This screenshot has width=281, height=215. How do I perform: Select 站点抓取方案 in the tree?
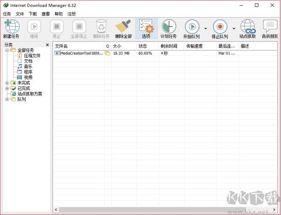pyautogui.click(x=30, y=94)
